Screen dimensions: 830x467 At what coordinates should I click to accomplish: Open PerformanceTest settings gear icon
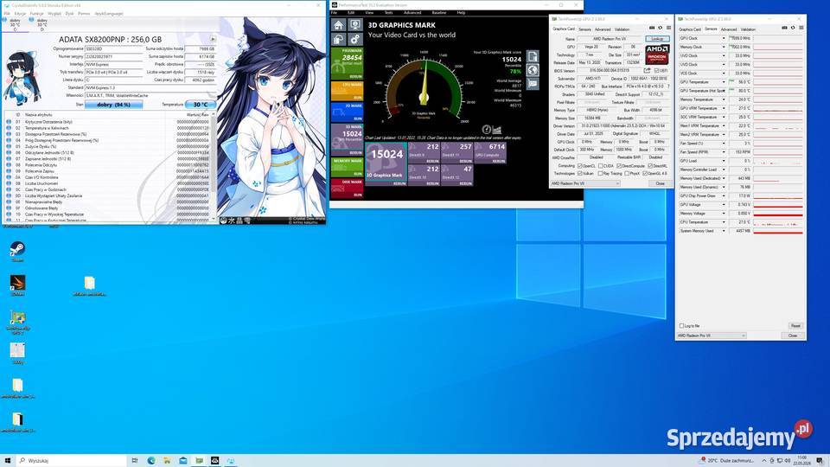click(354, 39)
